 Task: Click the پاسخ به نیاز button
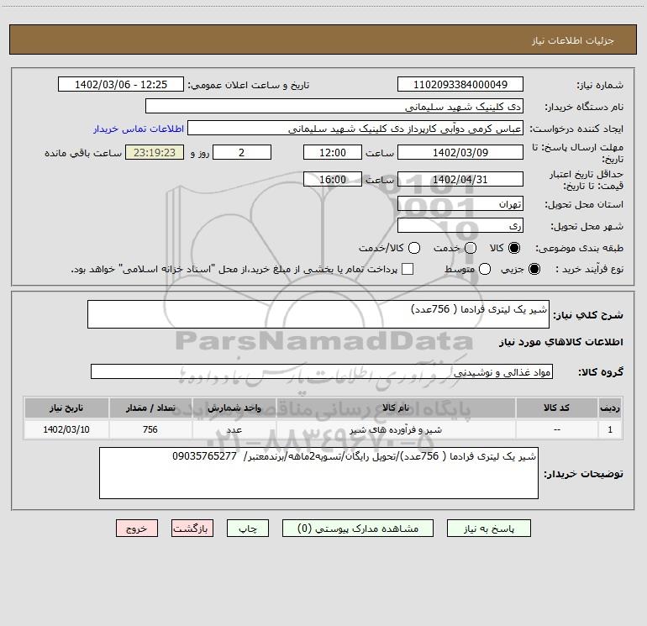click(x=489, y=529)
